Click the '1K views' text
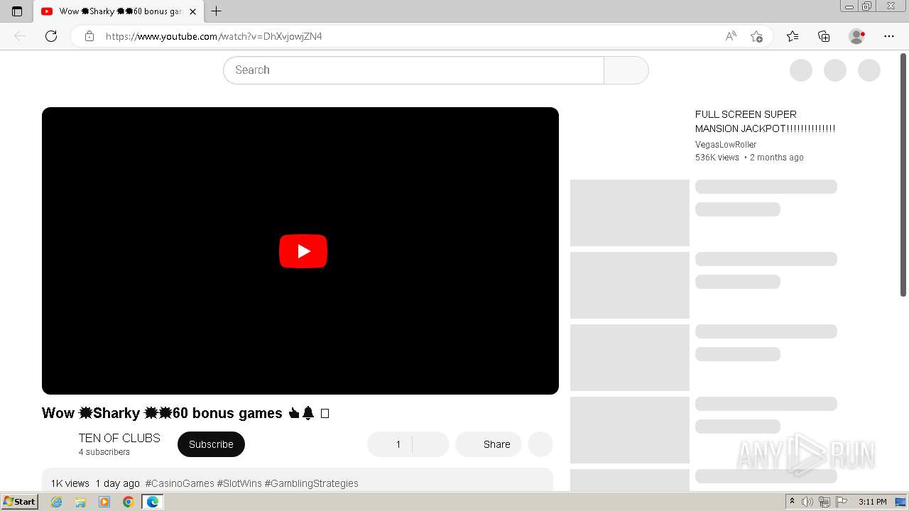Viewport: 909px width, 511px height. click(70, 483)
